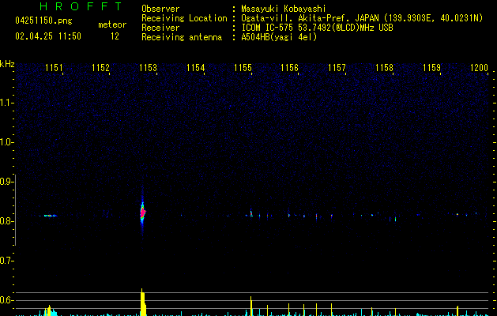The image size is (497, 316).
Task: Click the meteor count label
Action: (x=112, y=24)
